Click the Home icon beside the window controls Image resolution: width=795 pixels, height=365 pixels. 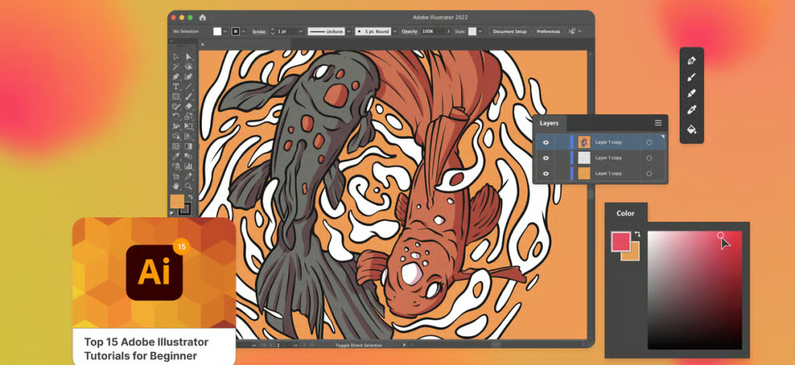click(202, 17)
